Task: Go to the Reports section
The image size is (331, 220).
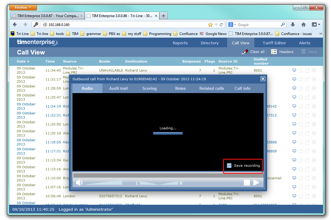Action: [180, 43]
